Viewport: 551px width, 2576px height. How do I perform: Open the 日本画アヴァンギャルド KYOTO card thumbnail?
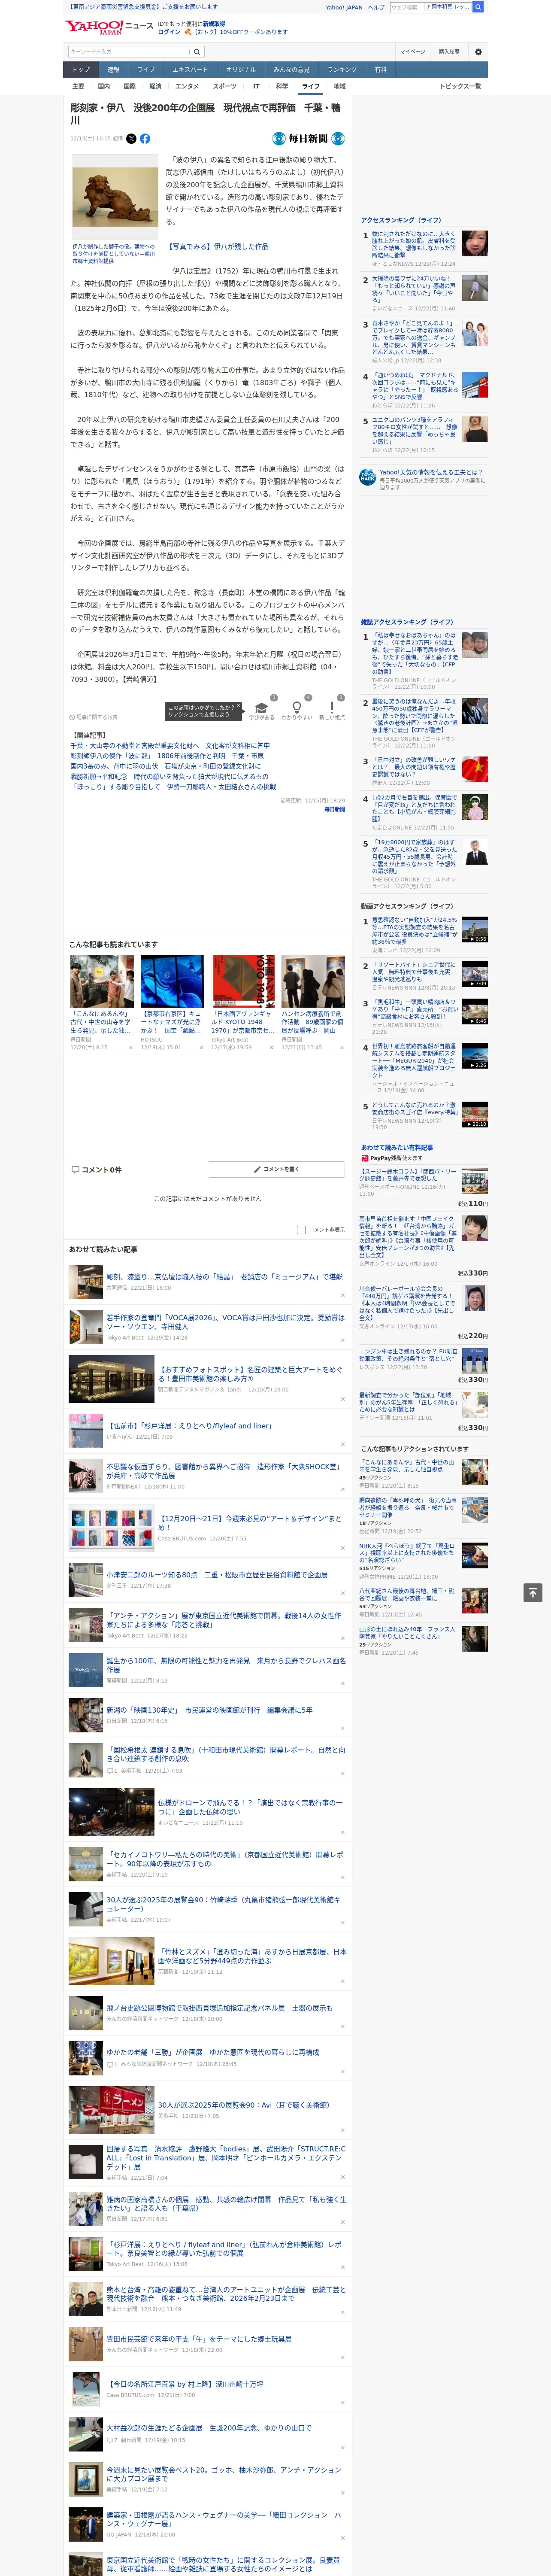click(243, 981)
